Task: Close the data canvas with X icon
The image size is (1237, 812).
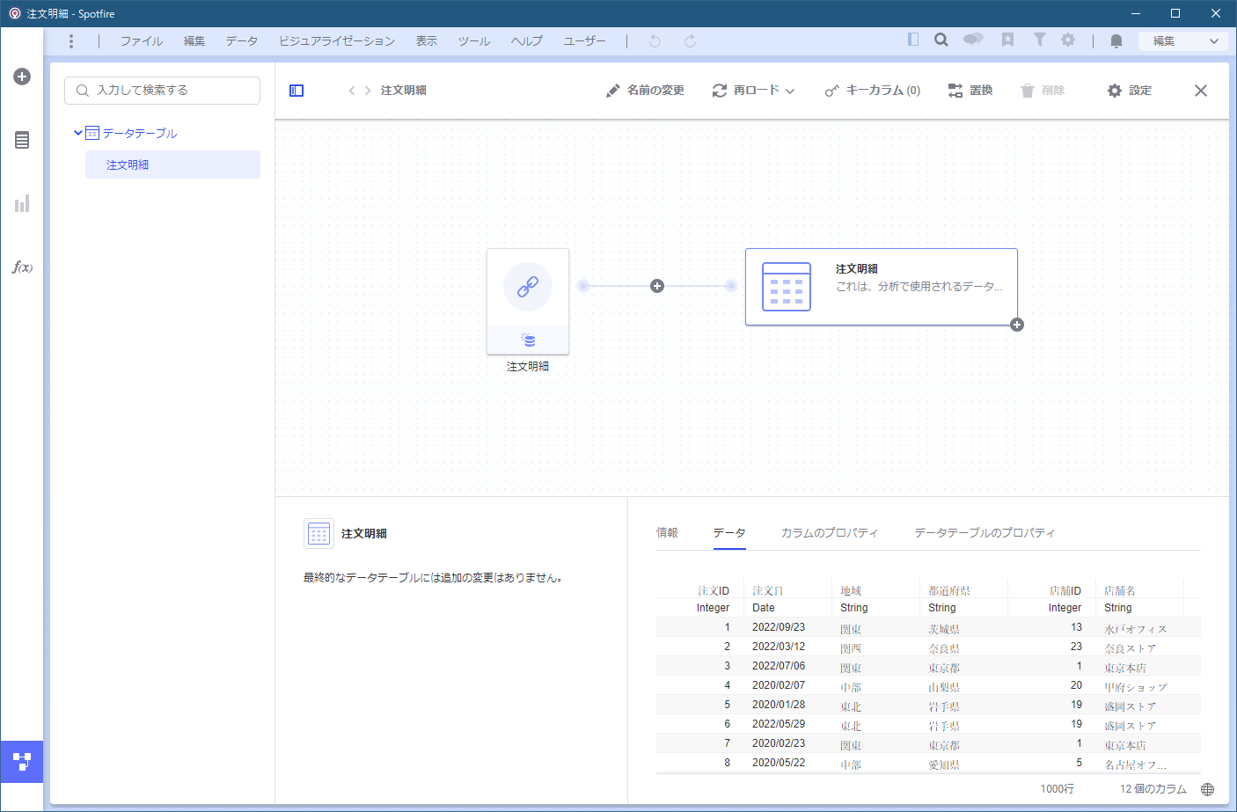Action: point(1201,91)
